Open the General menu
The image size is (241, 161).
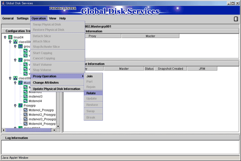(x=8, y=18)
